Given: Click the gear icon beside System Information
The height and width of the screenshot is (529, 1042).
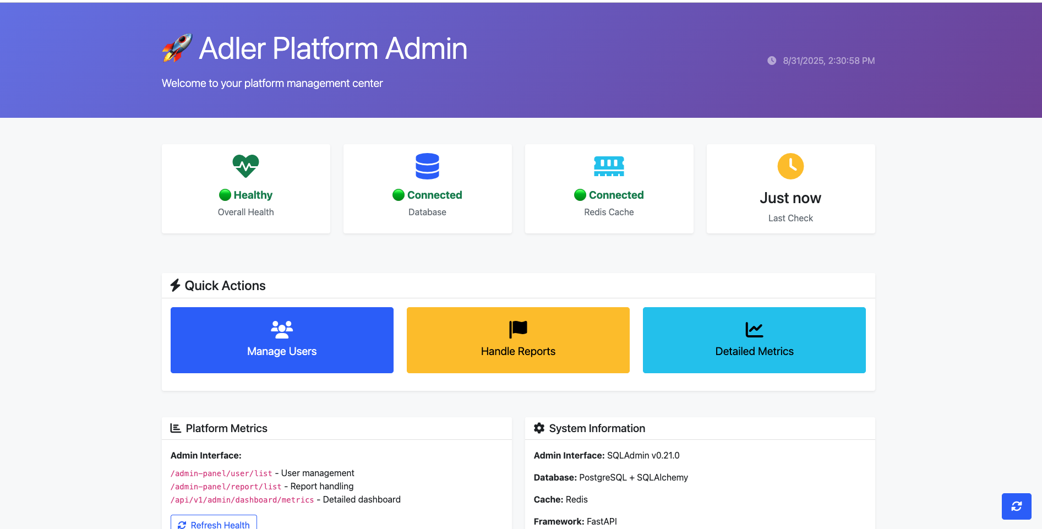Looking at the screenshot, I should coord(539,428).
